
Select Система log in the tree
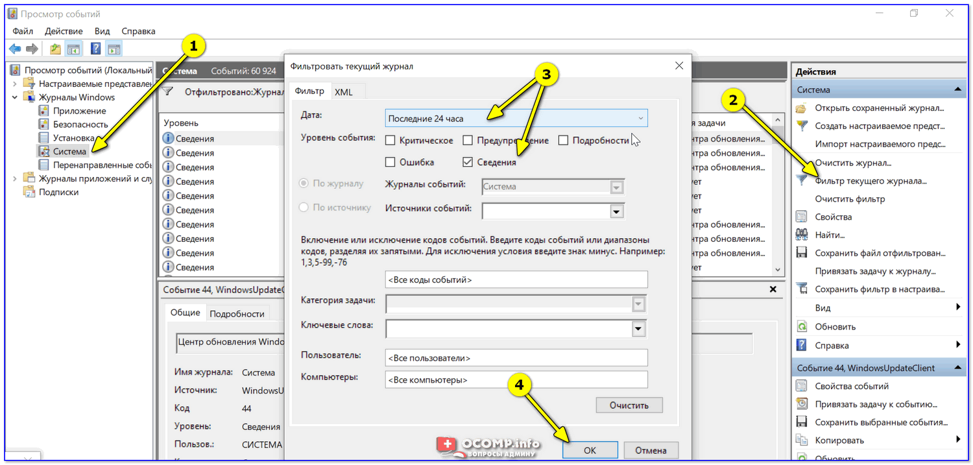pos(69,151)
